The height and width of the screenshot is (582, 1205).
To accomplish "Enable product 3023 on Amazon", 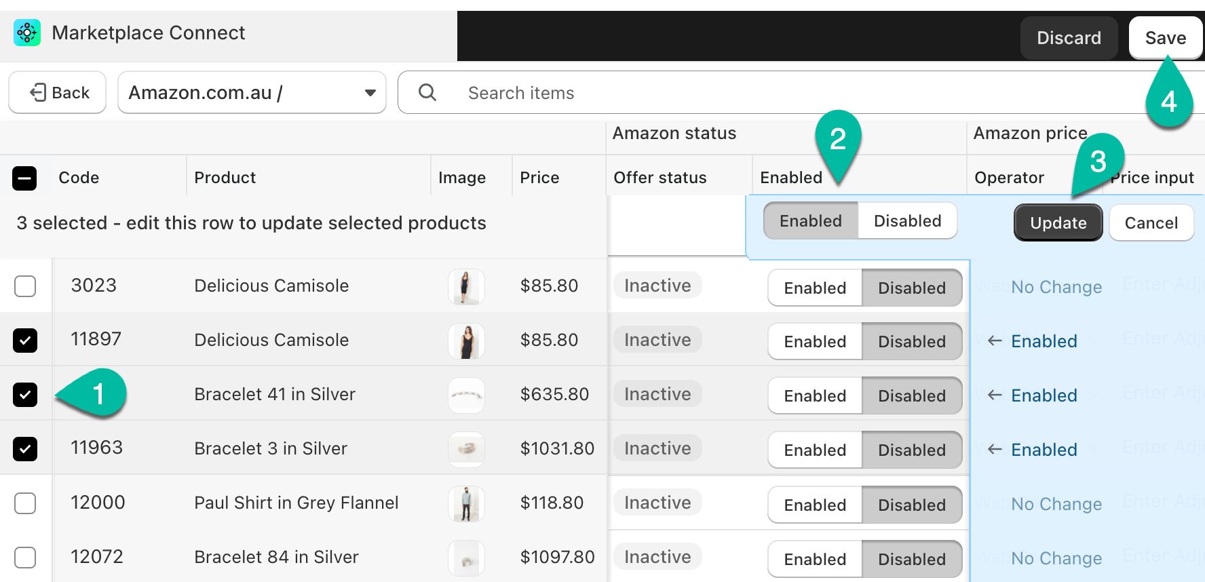I will tap(815, 288).
